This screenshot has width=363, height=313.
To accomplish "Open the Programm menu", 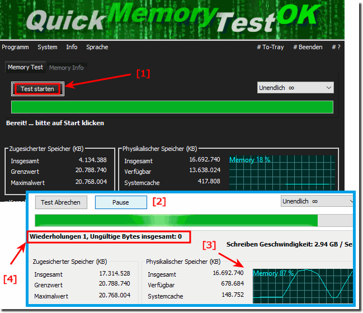I will 15,47.
